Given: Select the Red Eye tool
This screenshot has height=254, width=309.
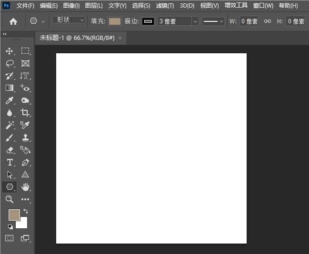Looking at the screenshot, I should [25, 88].
